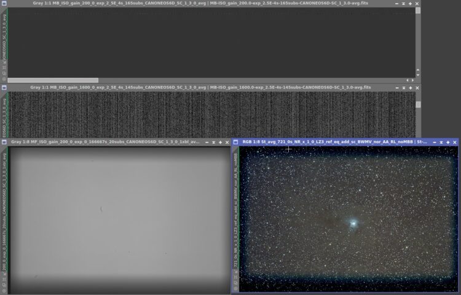The width and height of the screenshot is (461, 295).
Task: Iconize the RGB St_avg_721 stacked image window
Action: coord(435,142)
